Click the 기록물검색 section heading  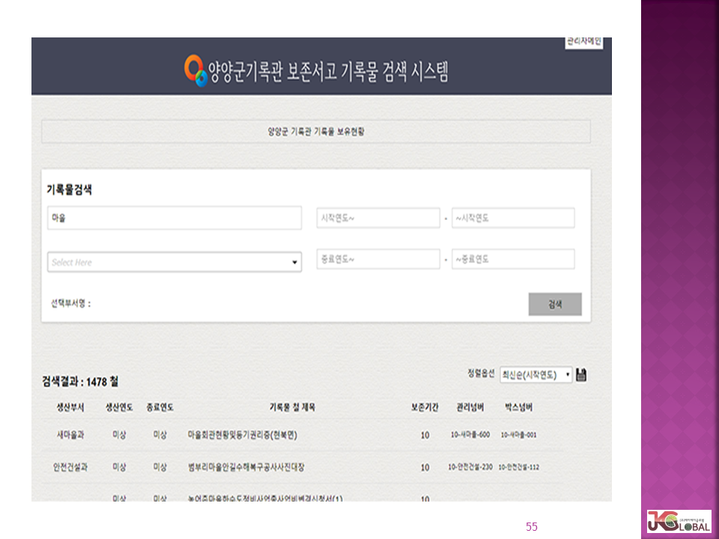click(x=69, y=189)
